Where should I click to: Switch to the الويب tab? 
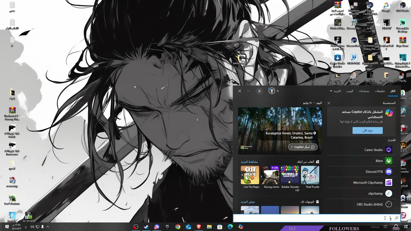[x=350, y=91]
